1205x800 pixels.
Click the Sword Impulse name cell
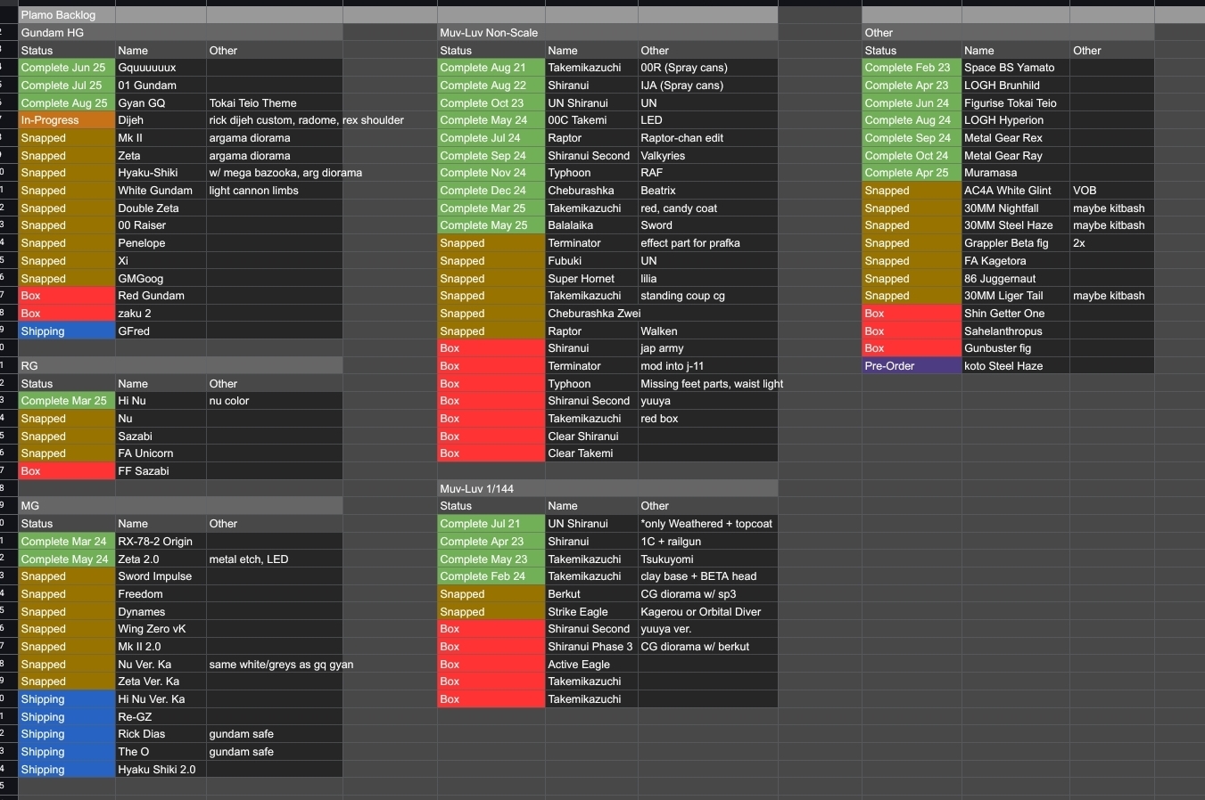pos(161,576)
